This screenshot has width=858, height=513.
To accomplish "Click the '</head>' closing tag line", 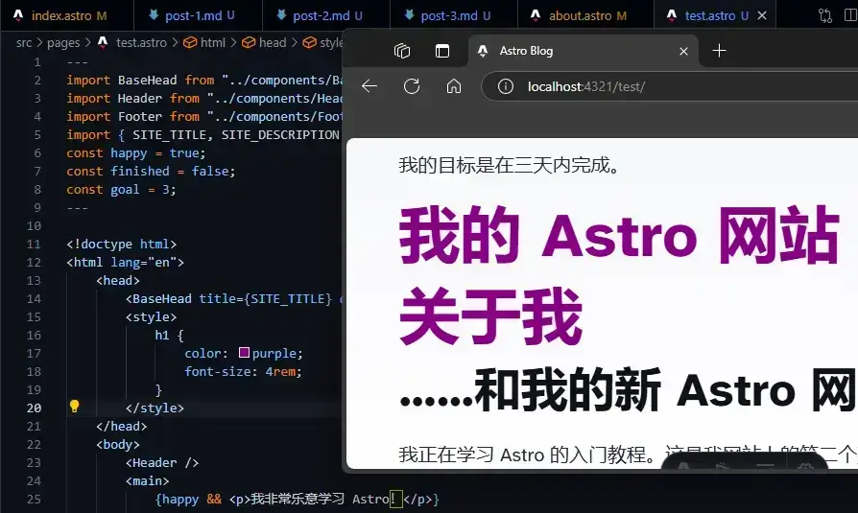I will click(122, 426).
